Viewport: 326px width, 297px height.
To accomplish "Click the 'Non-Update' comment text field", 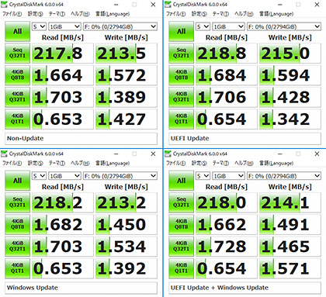I will (x=81, y=139).
